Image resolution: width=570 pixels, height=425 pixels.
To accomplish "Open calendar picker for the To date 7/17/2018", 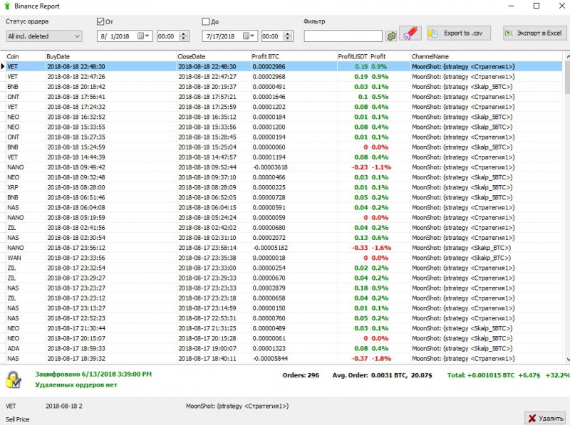I will click(249, 36).
